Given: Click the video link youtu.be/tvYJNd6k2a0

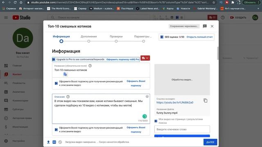Looking at the screenshot, I should (x=175, y=102).
